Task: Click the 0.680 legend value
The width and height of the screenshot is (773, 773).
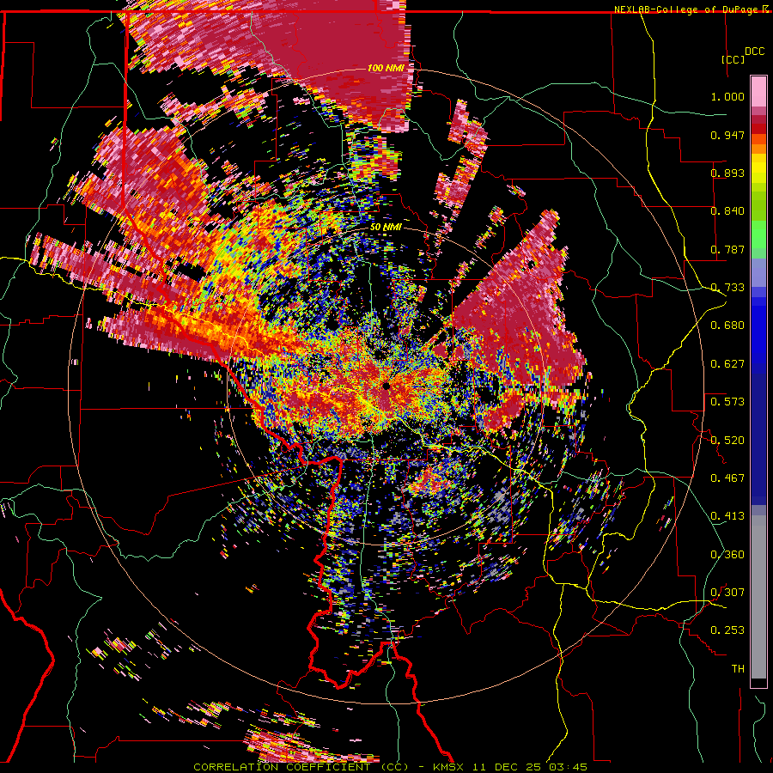Action: 727,326
